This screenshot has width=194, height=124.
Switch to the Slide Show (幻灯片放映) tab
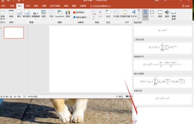point(55,6)
